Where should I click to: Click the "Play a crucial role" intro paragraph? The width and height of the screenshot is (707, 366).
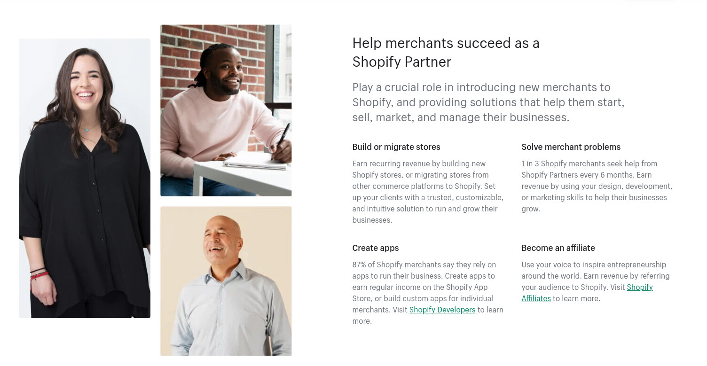(488, 102)
